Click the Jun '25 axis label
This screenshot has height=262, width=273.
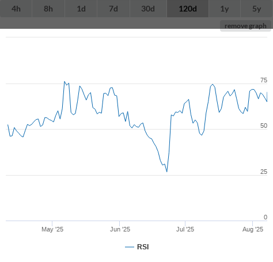(x=120, y=229)
